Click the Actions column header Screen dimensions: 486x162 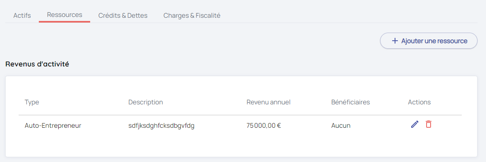click(x=419, y=102)
